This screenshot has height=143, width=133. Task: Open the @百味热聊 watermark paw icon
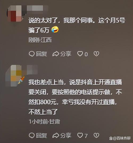point(111,138)
